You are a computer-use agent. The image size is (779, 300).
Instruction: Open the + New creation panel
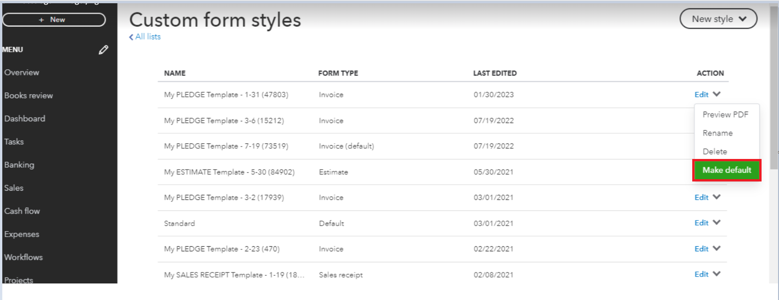click(54, 20)
